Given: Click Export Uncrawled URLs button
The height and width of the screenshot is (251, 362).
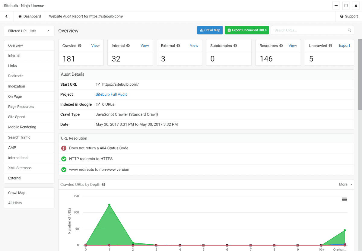Looking at the screenshot, I should [x=247, y=30].
